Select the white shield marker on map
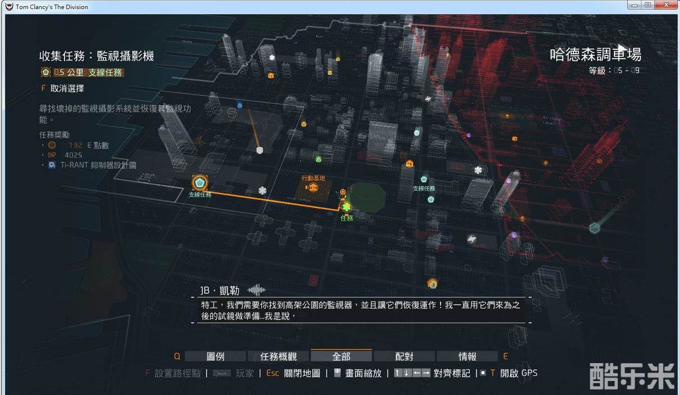Screen dimensions: 680x395 [x=260, y=150]
